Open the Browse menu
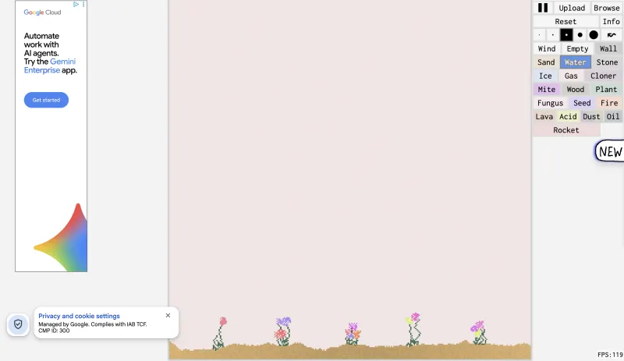The height and width of the screenshot is (361, 624). click(x=607, y=8)
